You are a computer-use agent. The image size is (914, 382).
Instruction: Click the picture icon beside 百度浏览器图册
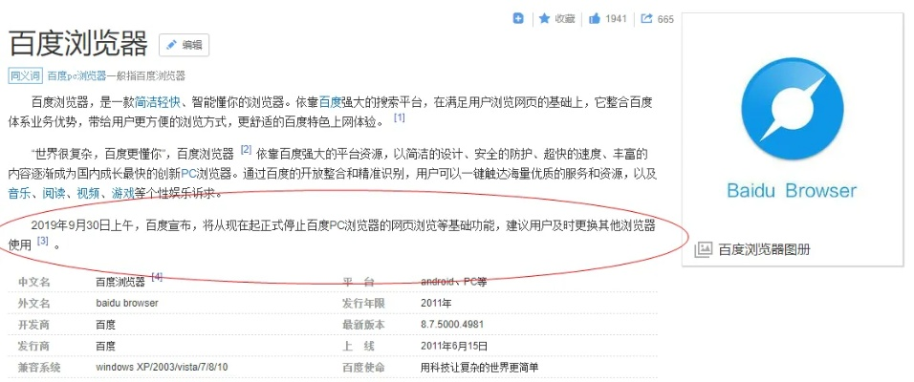[704, 249]
